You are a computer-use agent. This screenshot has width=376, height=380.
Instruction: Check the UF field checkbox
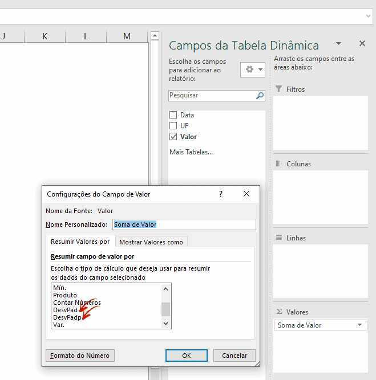click(173, 125)
